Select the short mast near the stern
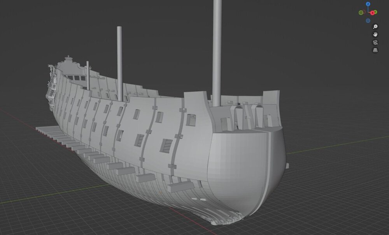389x235 pixels. point(88,75)
